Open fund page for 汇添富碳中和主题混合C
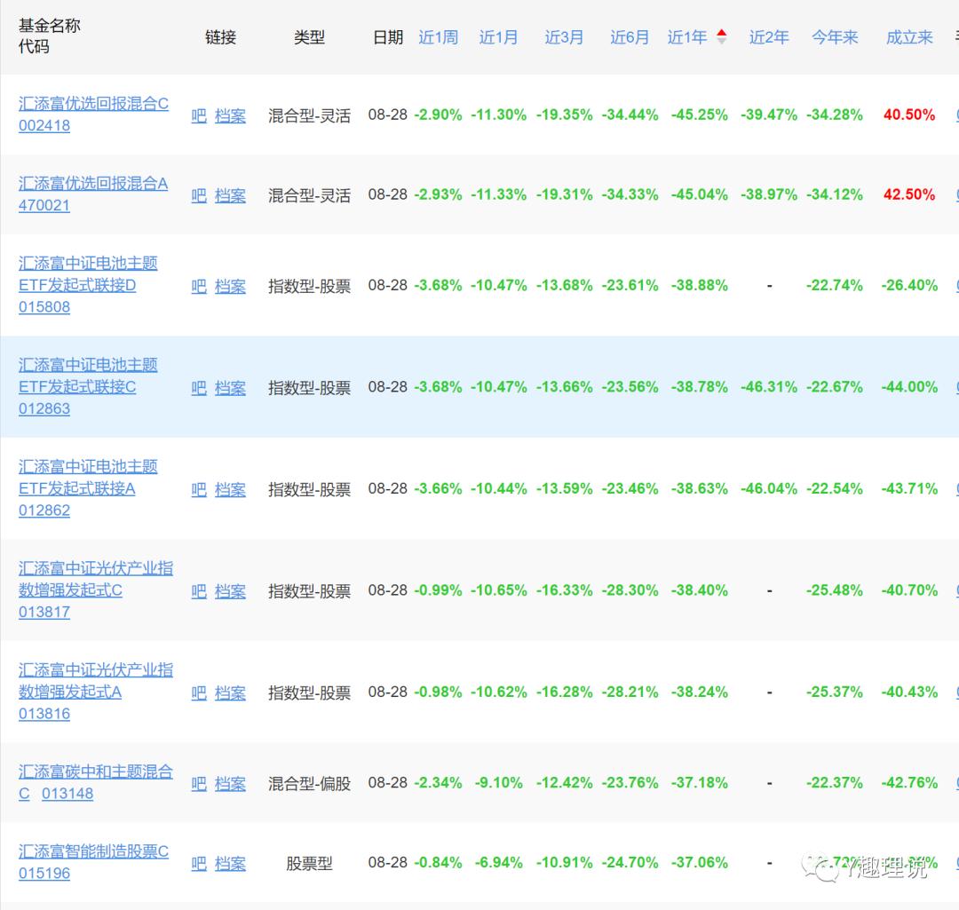Screen dimensions: 959x910 tap(98, 772)
